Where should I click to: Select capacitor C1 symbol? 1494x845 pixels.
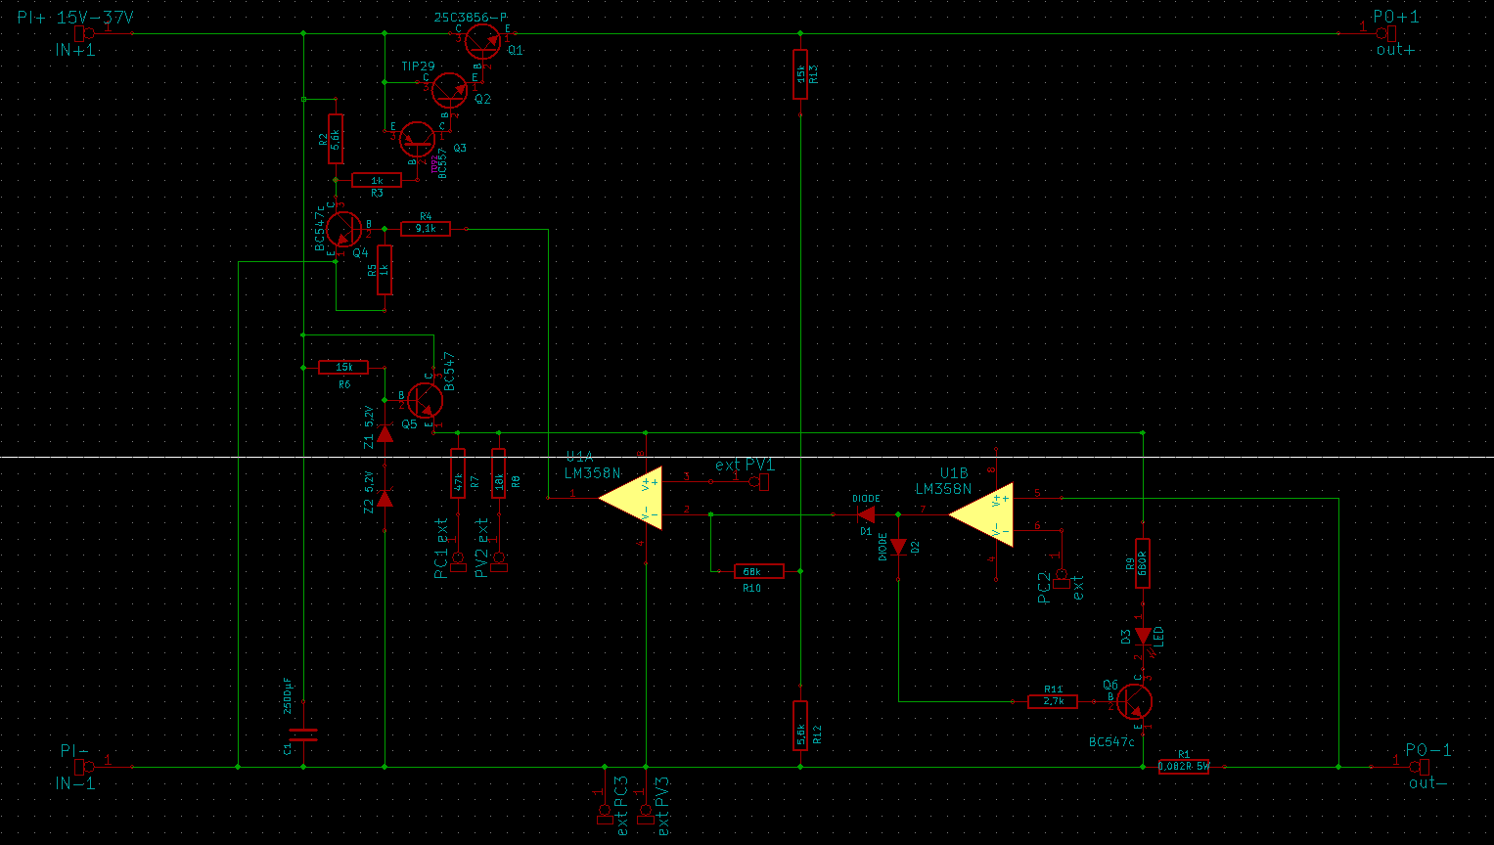point(304,734)
